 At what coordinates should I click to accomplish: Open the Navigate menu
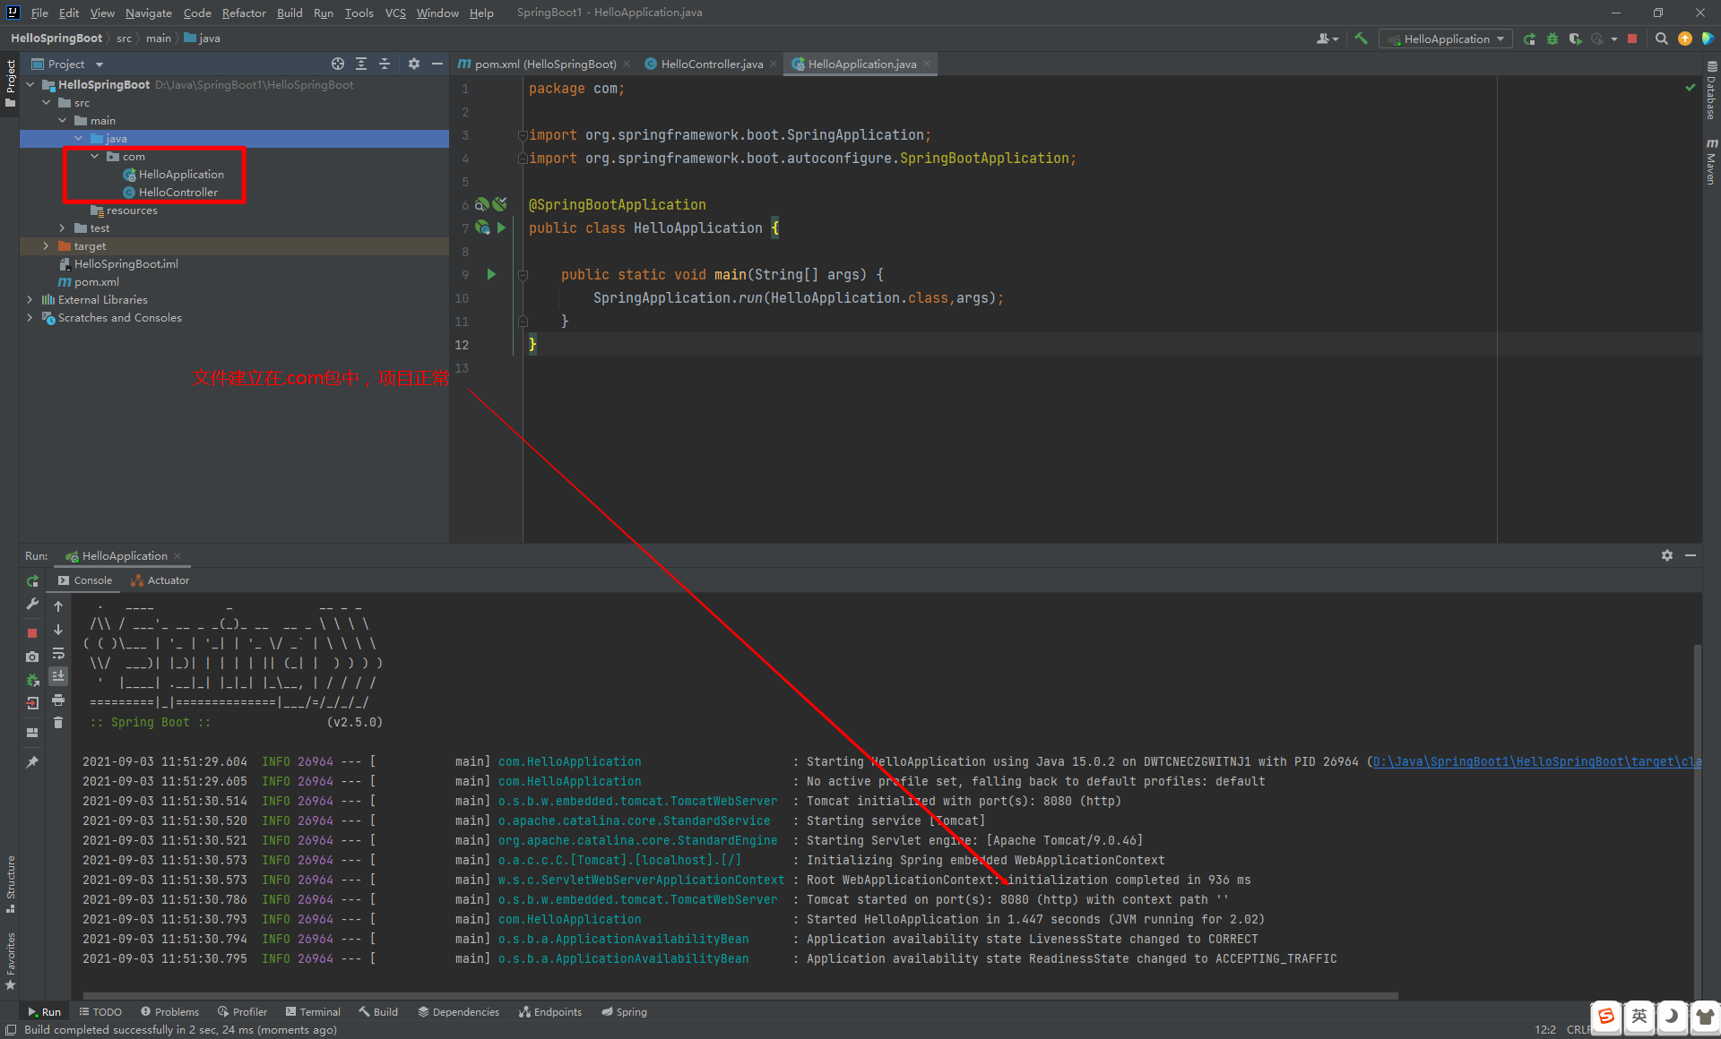click(x=149, y=13)
